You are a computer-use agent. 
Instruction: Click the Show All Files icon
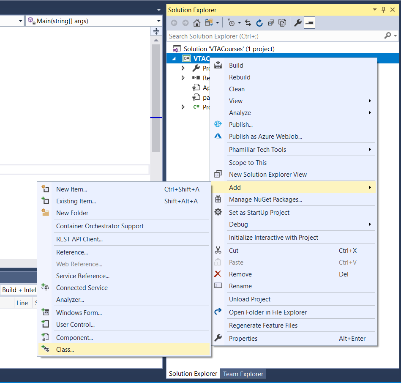click(x=282, y=23)
